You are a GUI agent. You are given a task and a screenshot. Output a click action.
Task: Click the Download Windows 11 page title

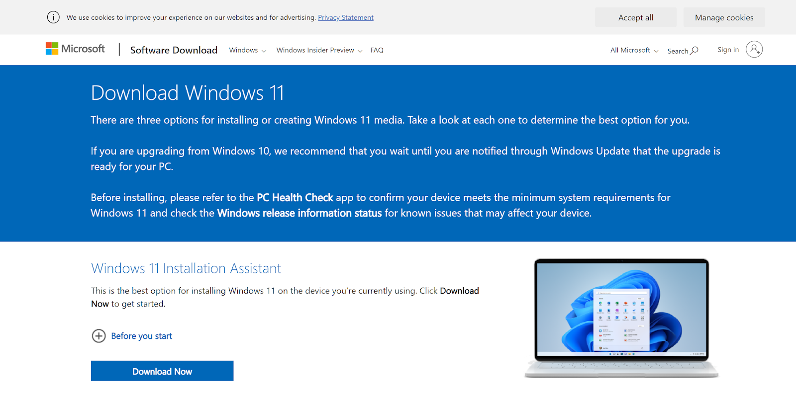pyautogui.click(x=188, y=93)
